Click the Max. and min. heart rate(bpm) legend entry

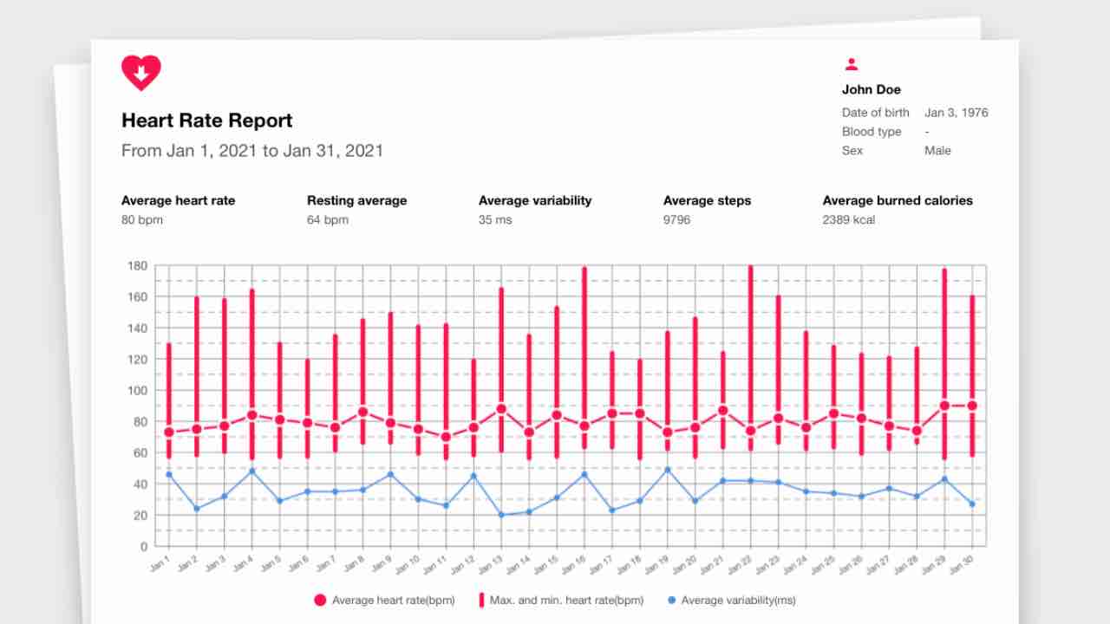point(561,600)
